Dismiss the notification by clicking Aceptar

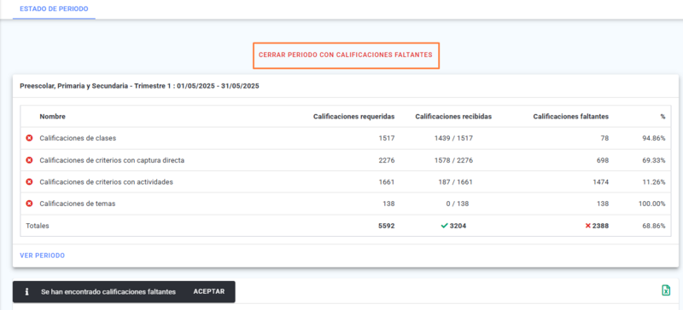coord(209,291)
